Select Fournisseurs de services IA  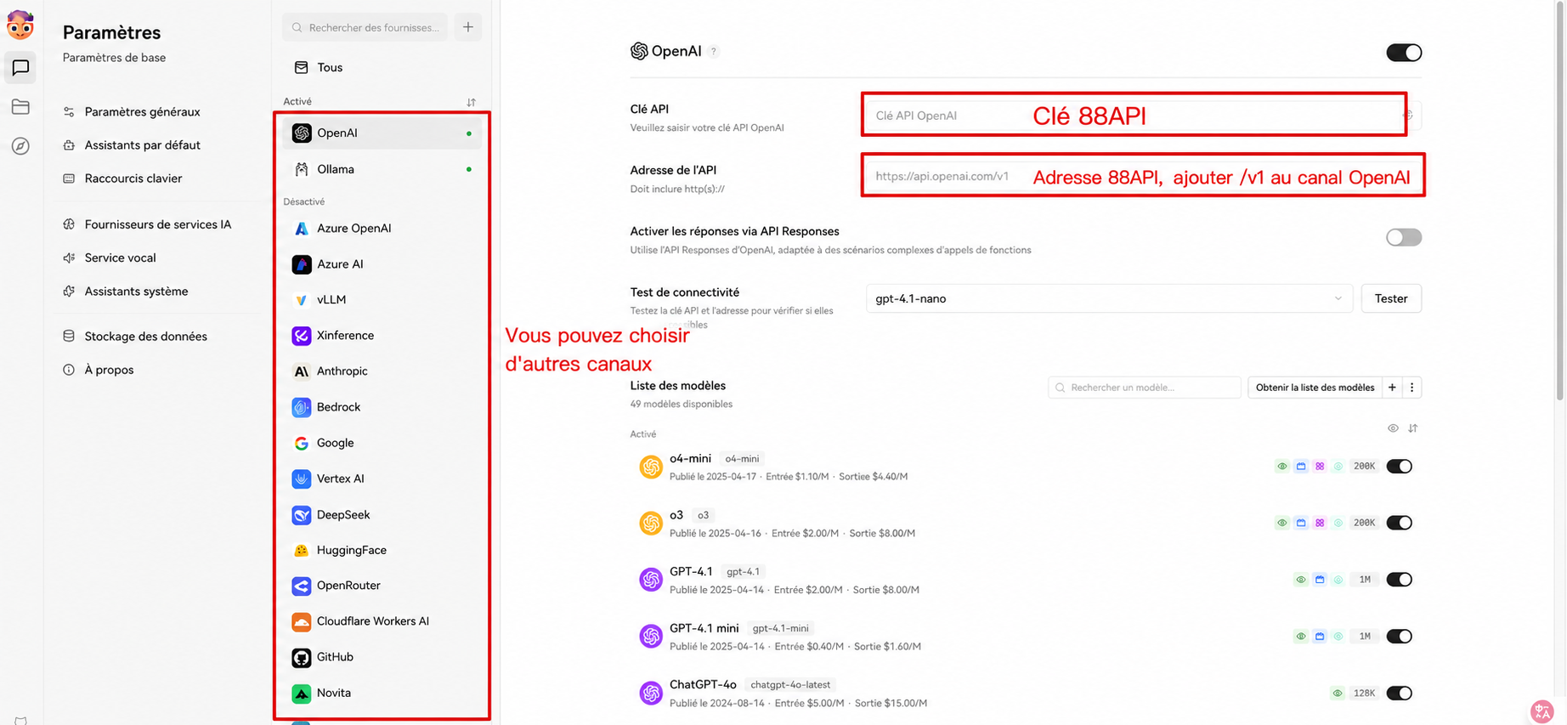click(158, 224)
